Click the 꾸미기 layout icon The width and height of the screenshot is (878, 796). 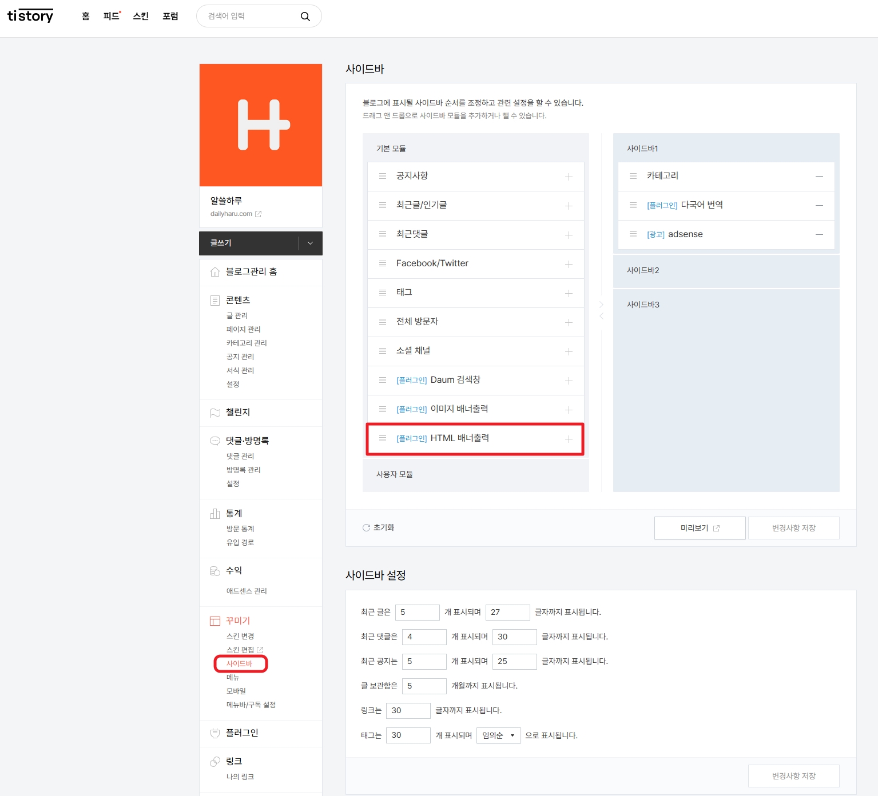tap(215, 621)
